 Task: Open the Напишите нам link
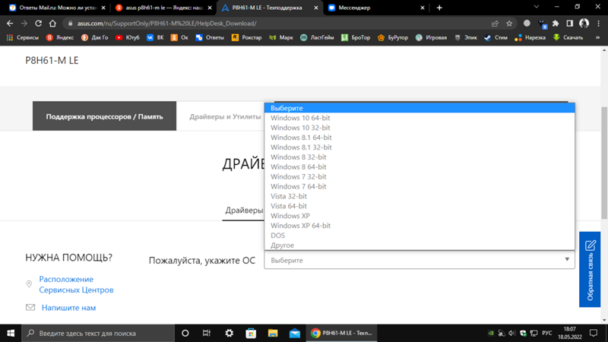[68, 308]
